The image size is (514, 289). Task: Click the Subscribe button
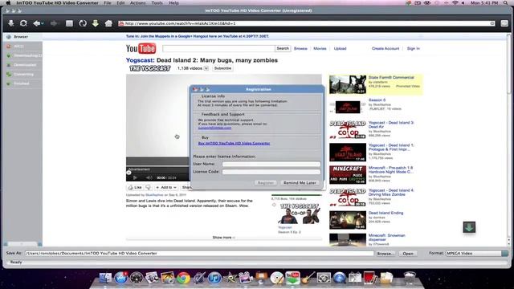(222, 68)
